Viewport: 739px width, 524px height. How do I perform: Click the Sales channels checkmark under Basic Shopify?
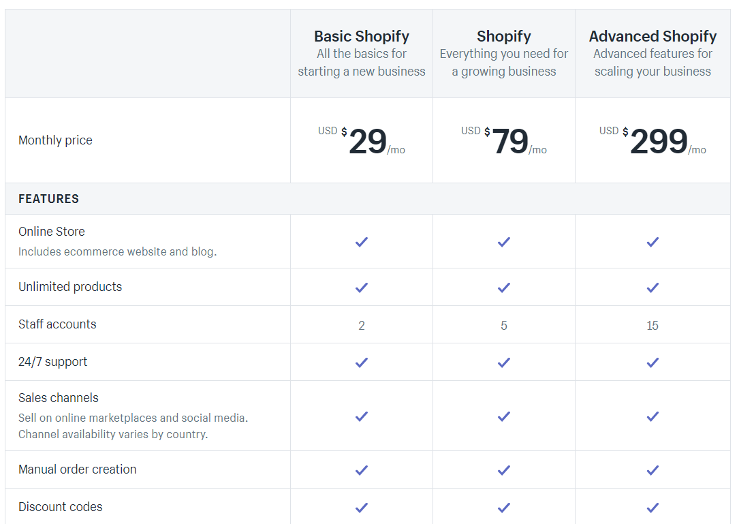point(362,416)
